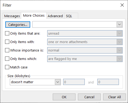
Task: Expand the categories dropdown arrow
Action: point(119,25)
